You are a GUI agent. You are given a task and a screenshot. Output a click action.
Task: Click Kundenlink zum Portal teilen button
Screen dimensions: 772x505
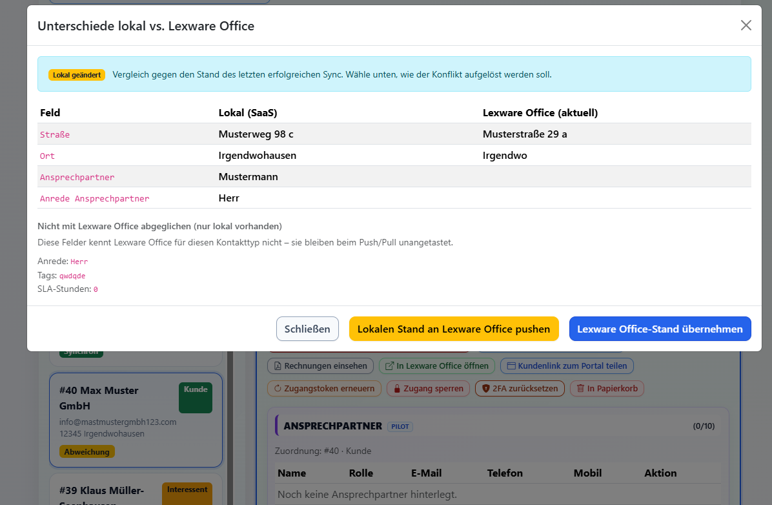click(x=567, y=366)
